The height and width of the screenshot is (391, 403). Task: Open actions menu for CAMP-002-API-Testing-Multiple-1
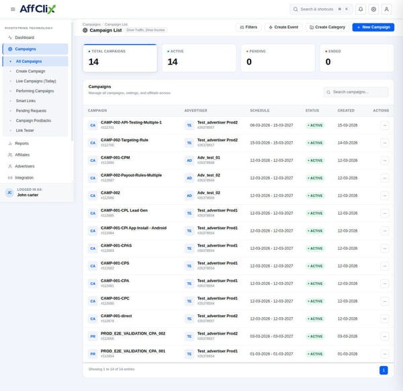(384, 126)
